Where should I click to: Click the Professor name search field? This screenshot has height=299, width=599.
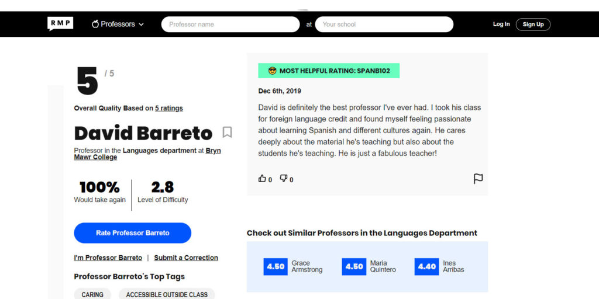[x=230, y=25]
